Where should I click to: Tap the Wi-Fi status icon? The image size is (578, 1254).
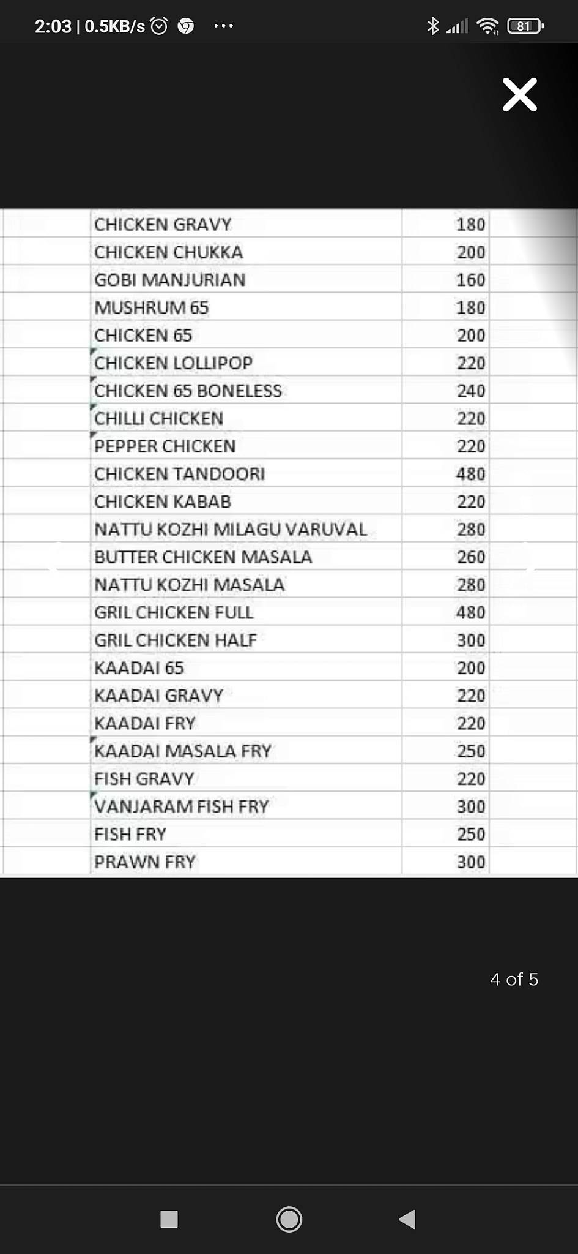(487, 26)
